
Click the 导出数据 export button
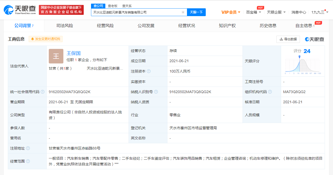288,39
